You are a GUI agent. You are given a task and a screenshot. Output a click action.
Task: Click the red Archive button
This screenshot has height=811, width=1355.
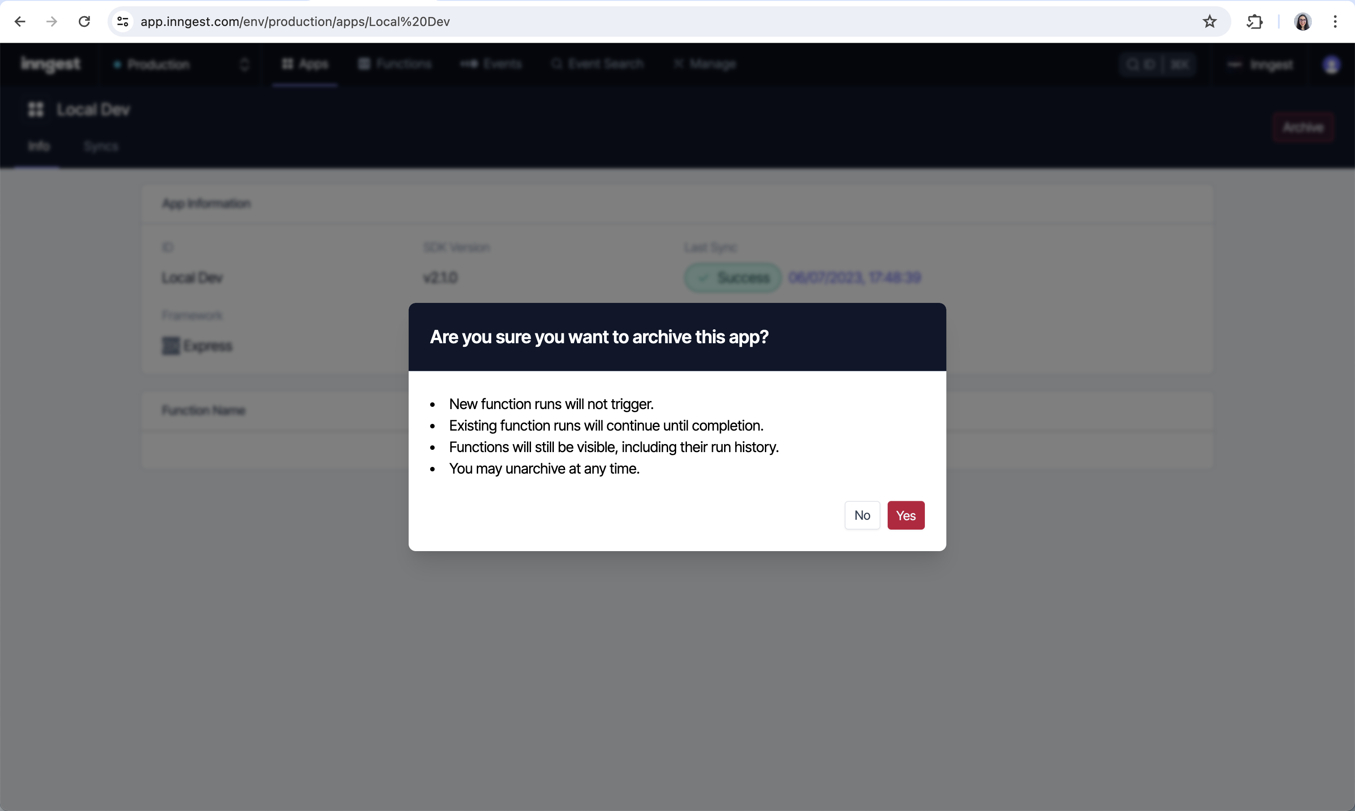point(1303,127)
